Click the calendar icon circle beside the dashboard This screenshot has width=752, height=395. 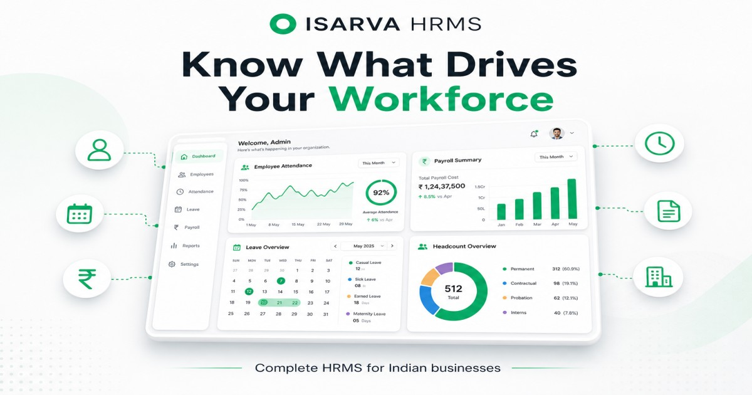(79, 214)
